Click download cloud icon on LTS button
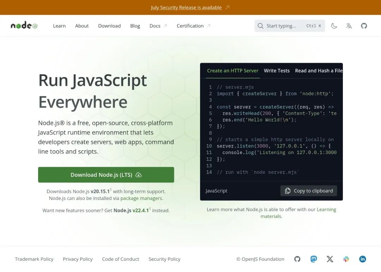 point(139,175)
